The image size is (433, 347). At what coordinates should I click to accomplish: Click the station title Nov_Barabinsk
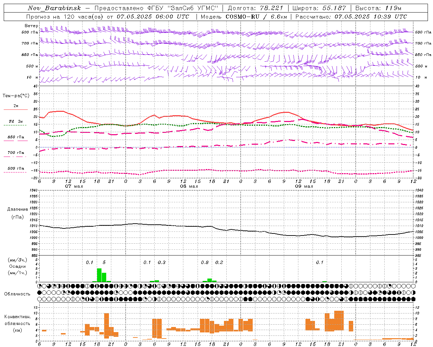(x=54, y=8)
